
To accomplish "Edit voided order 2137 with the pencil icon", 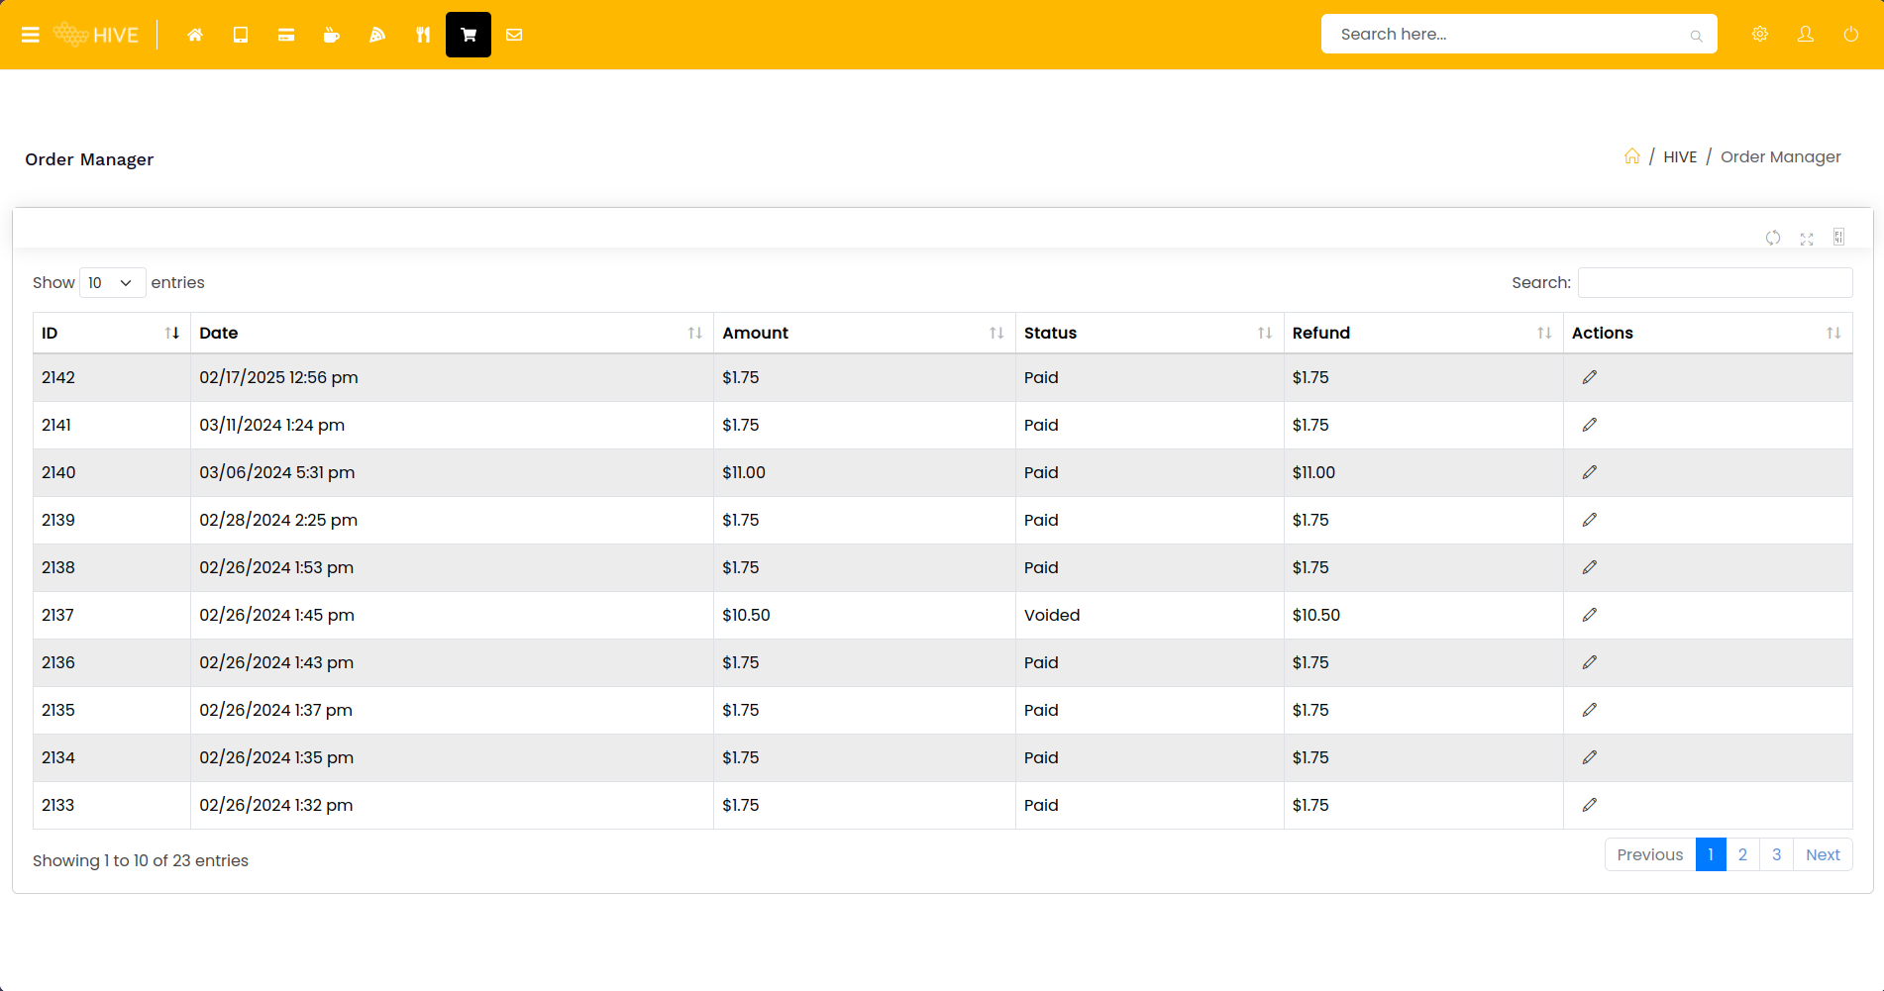I will pos(1590,615).
